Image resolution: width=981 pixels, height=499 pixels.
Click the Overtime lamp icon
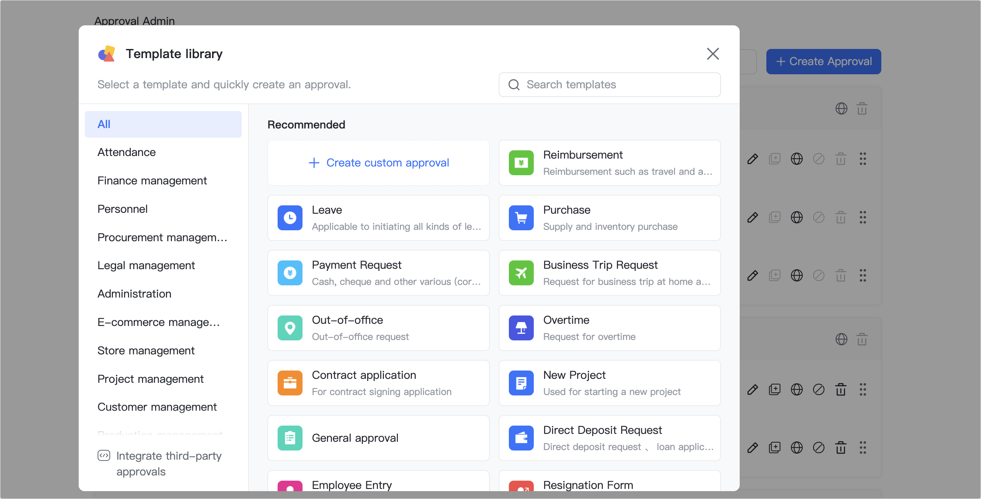521,328
